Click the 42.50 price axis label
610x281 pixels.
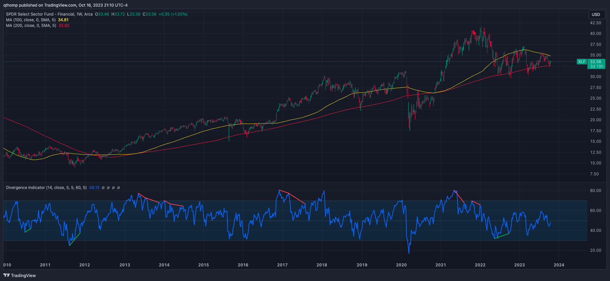(x=595, y=23)
